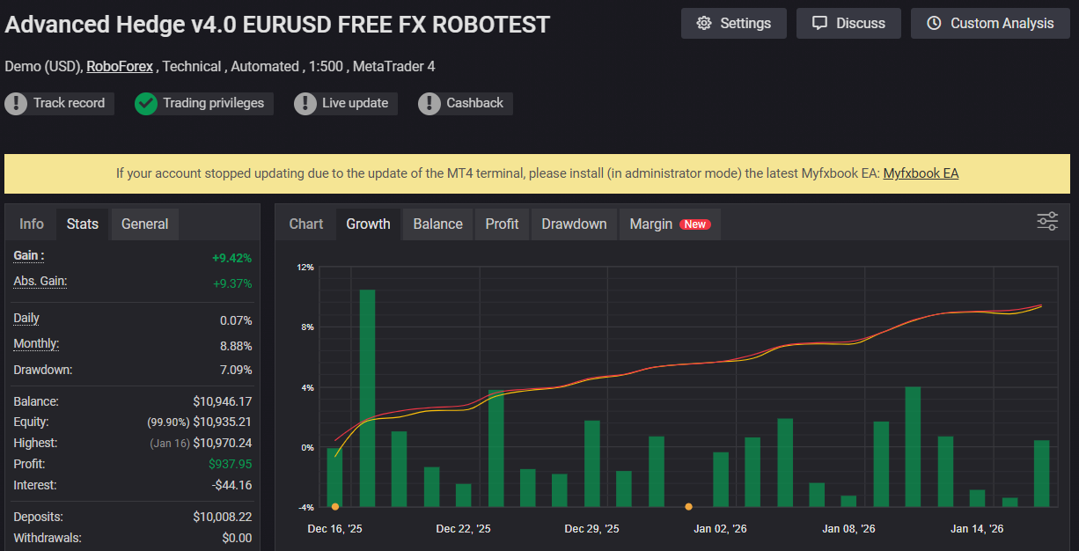
Task: Click the Live update warning icon
Action: (305, 104)
